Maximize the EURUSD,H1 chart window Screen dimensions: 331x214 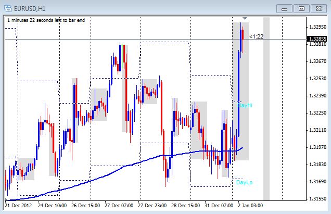coord(301,9)
